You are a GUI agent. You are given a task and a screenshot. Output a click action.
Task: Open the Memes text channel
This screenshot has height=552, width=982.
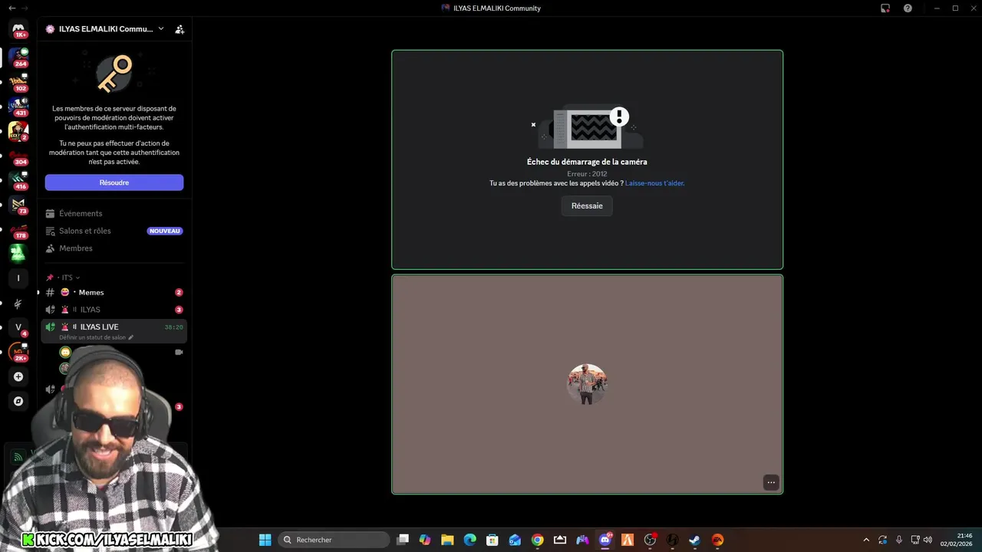pos(114,292)
